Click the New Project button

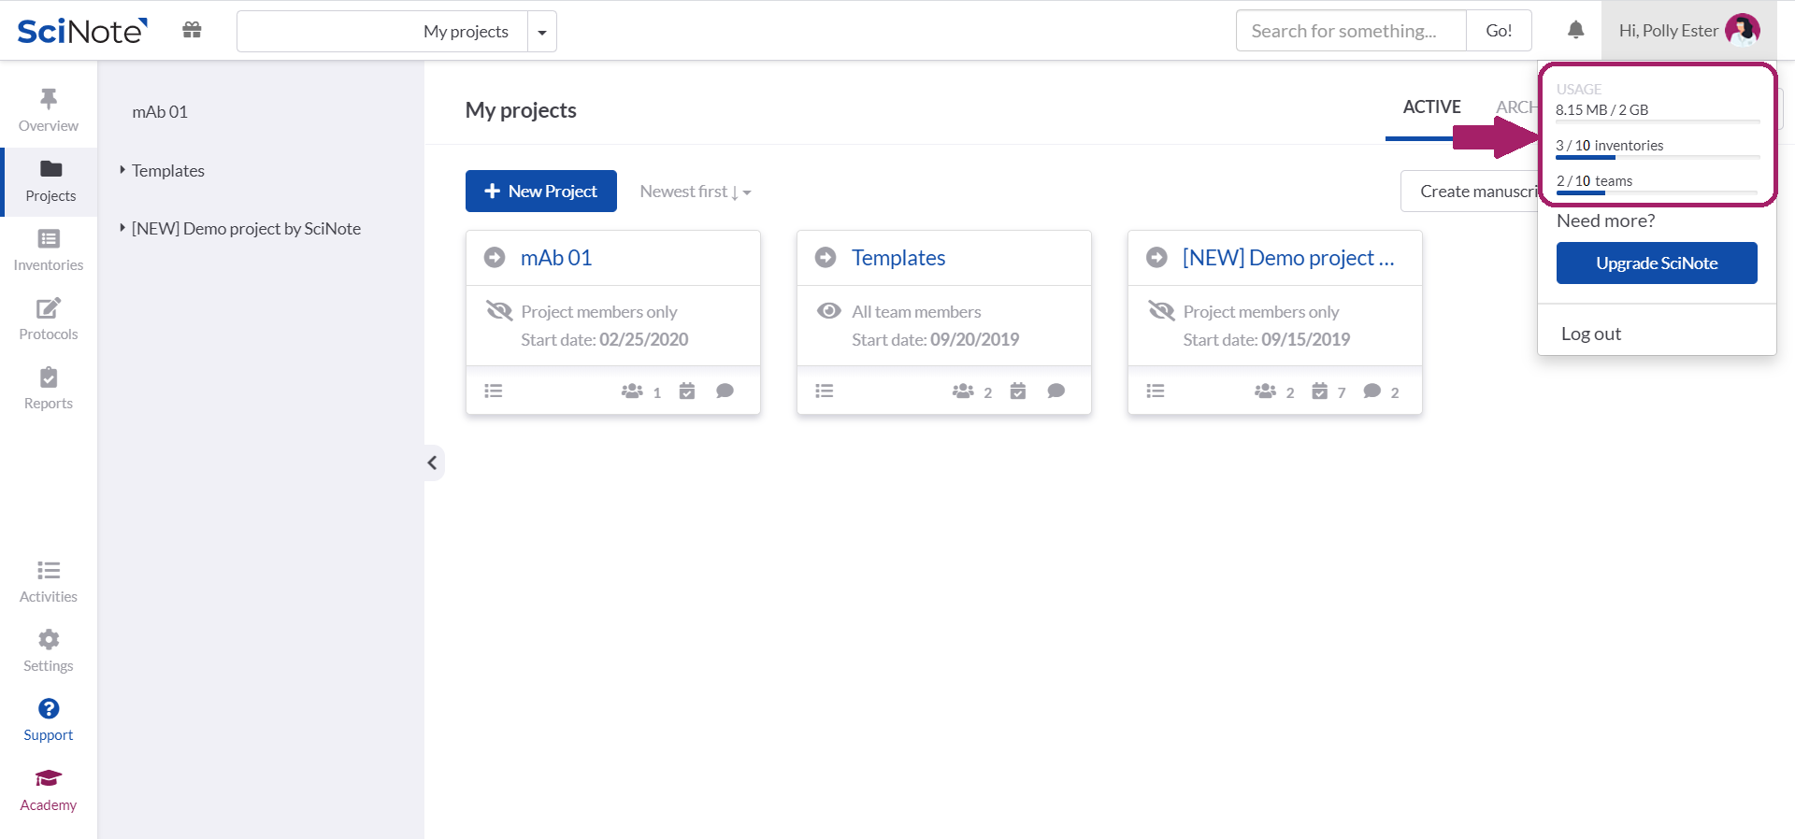541,191
